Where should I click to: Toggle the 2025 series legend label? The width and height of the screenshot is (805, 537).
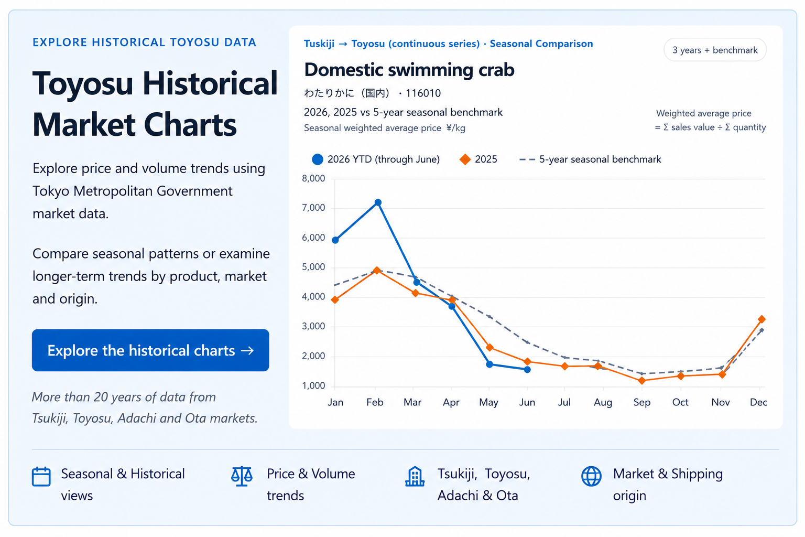point(486,159)
